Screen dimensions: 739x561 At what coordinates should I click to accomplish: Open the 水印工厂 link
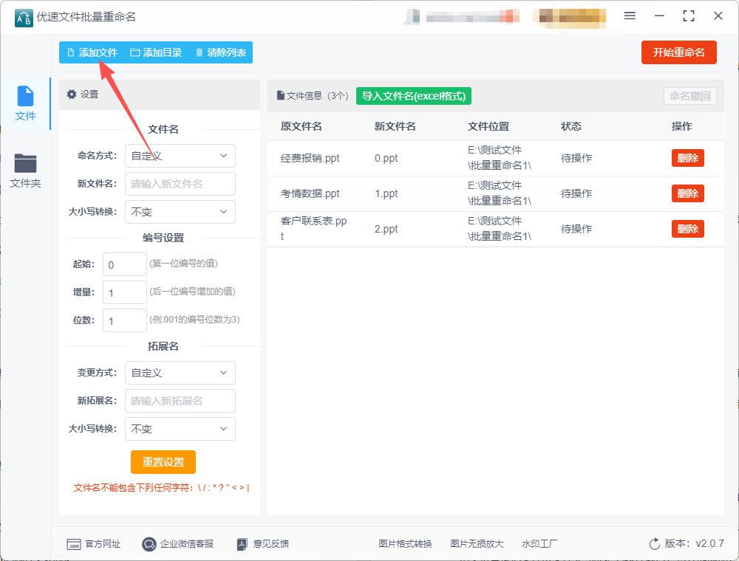pyautogui.click(x=539, y=544)
